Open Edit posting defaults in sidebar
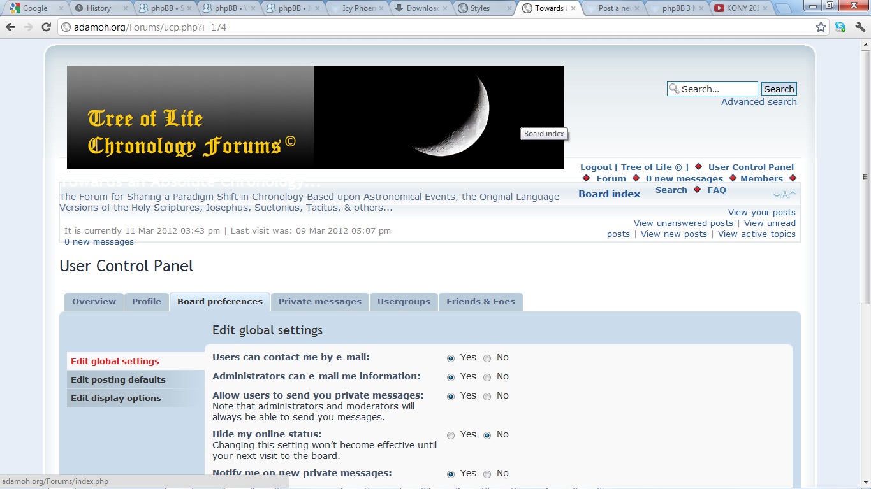Screen dimensions: 871x489 pos(118,380)
